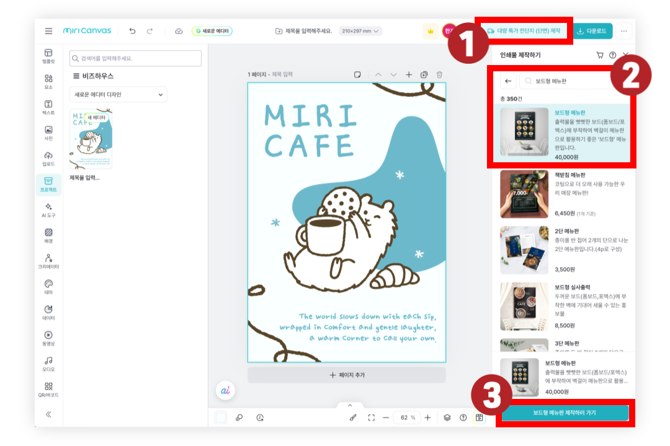This screenshot has height=446, width=670.
Task: Open the shopping cart in print panel
Action: coord(599,55)
